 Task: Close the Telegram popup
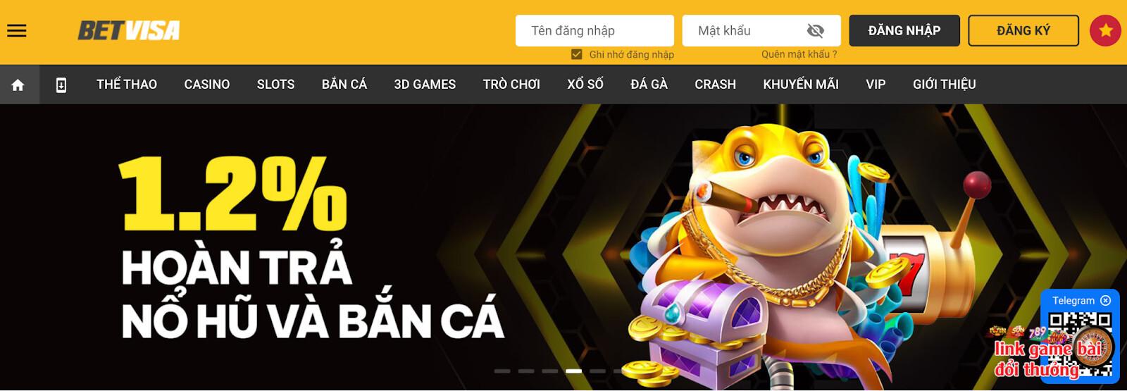[x=1105, y=301]
